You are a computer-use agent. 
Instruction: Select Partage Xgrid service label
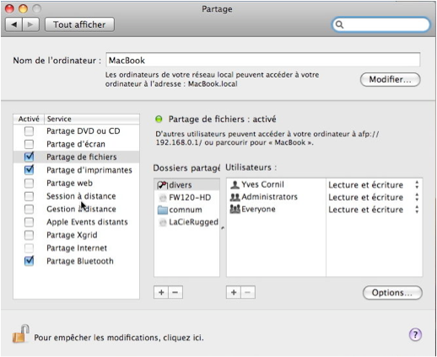(72, 235)
